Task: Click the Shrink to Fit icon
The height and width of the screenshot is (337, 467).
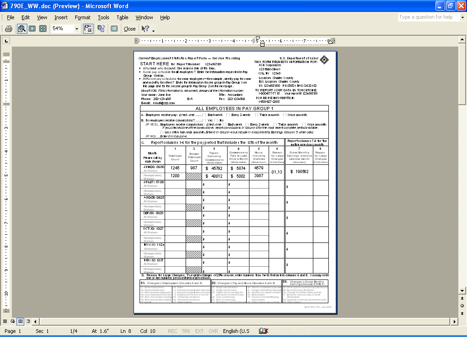Action: [101, 29]
